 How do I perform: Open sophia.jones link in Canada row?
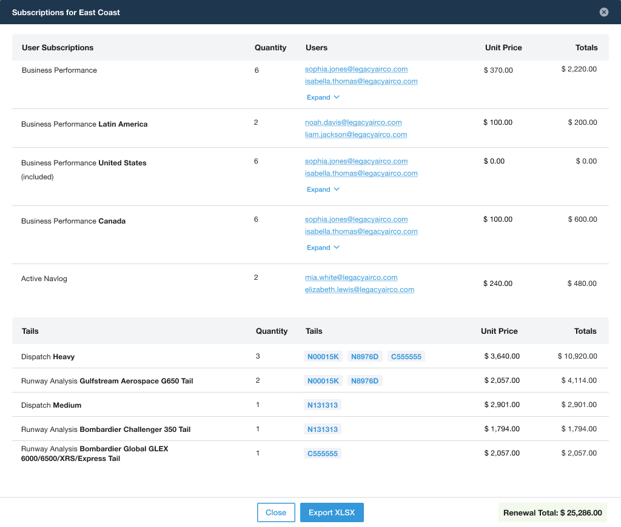pyautogui.click(x=356, y=219)
